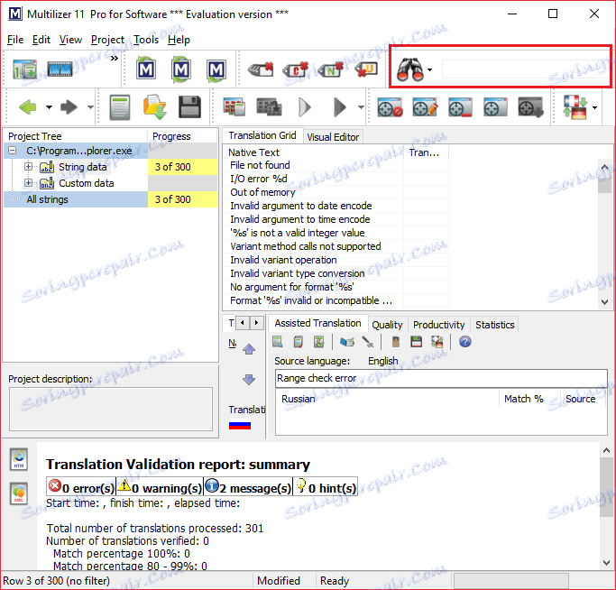Click the gray forward arrow
The image size is (616, 590).
click(69, 107)
